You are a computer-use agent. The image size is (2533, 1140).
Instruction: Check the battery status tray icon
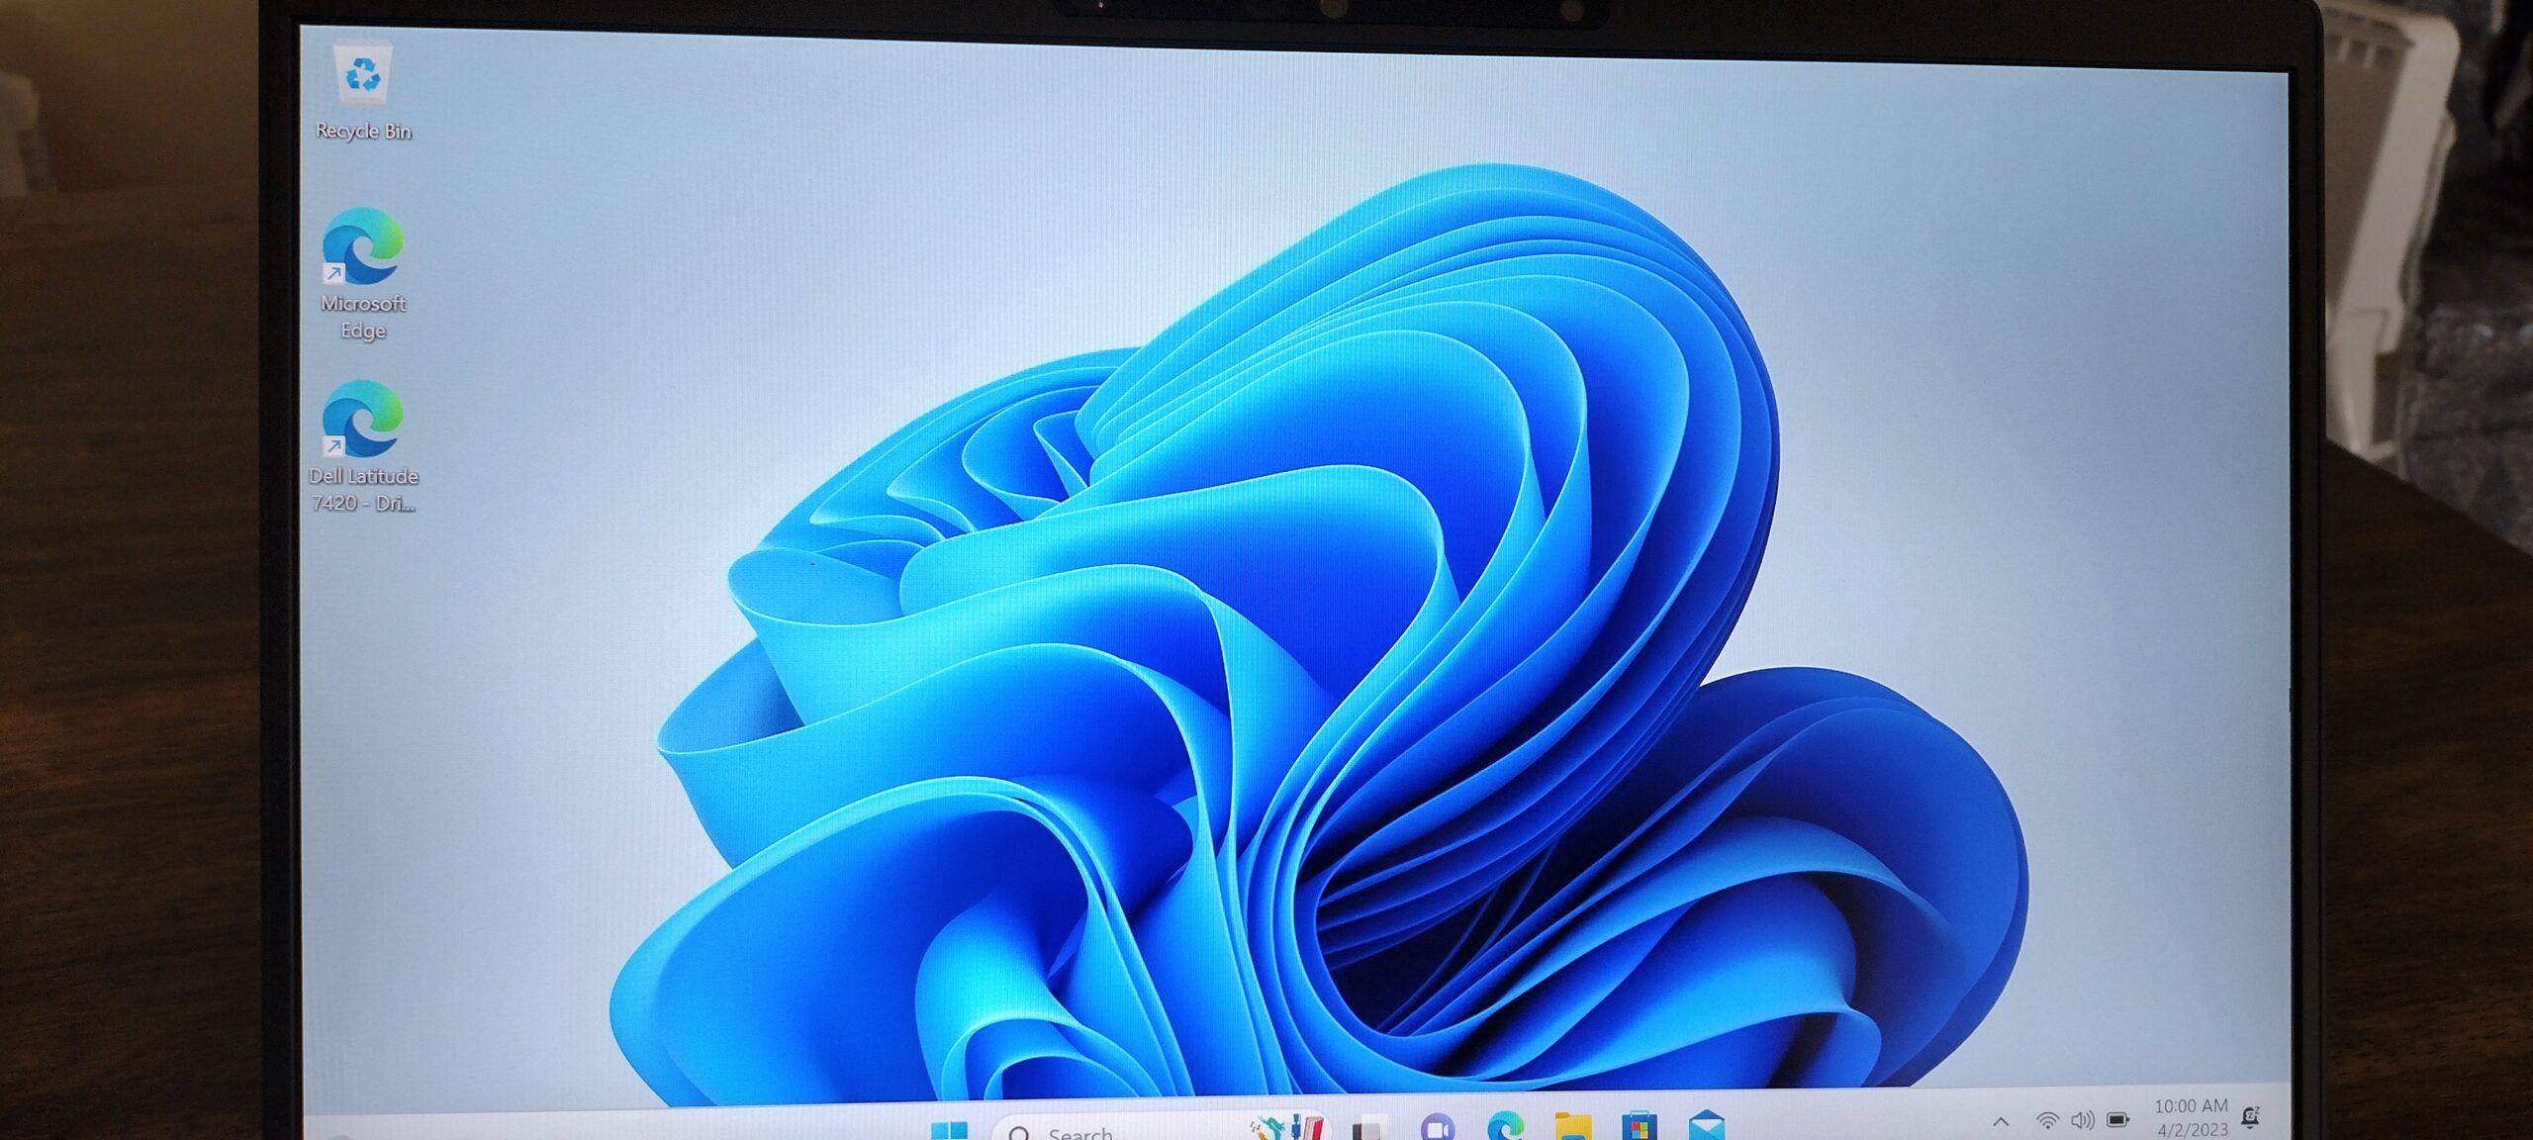[x=2117, y=1120]
